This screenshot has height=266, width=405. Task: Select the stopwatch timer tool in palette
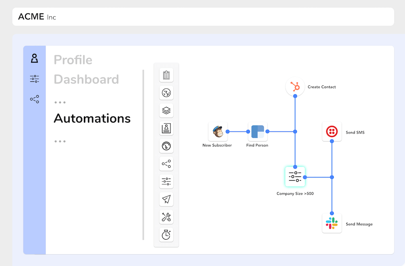166,235
